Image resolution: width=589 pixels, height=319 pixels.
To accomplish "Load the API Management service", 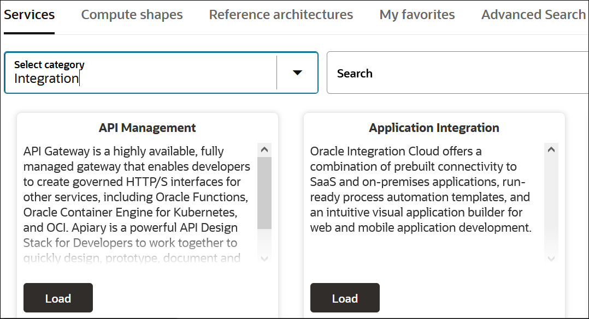I will point(58,298).
